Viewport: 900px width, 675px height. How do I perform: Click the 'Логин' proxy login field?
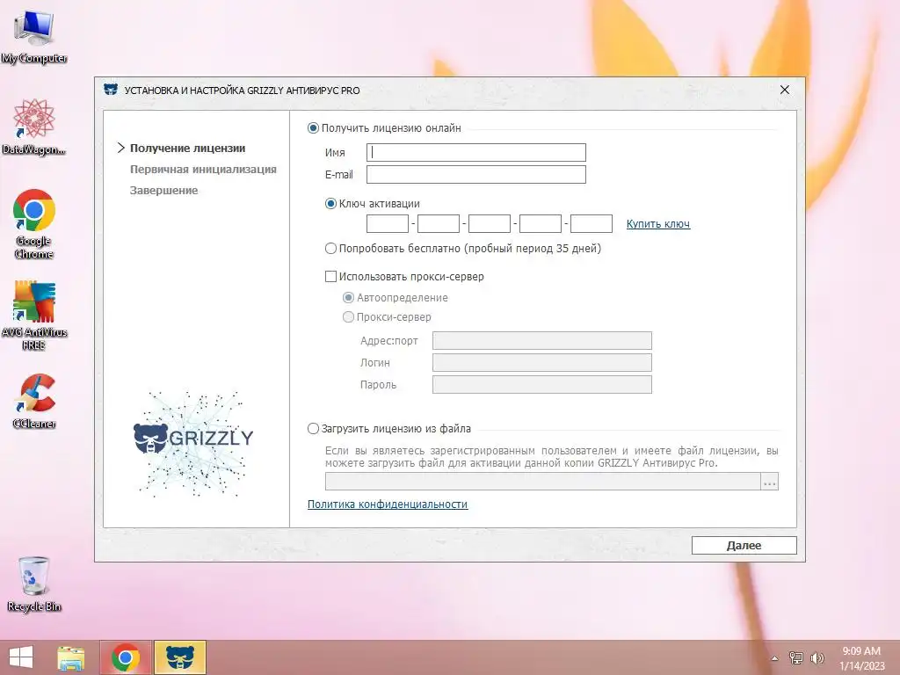pos(541,362)
